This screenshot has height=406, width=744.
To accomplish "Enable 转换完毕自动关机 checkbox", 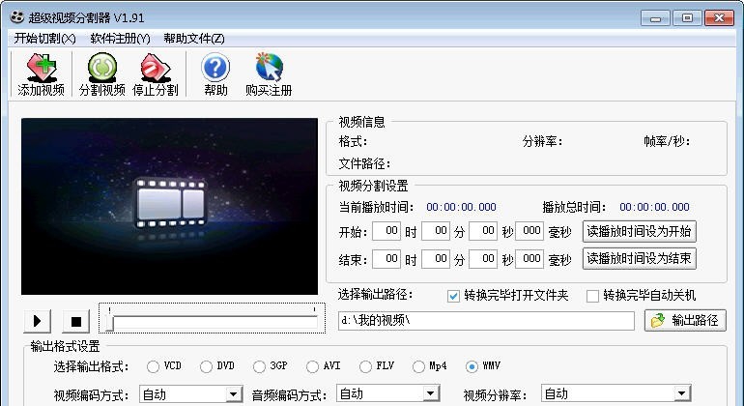I will [x=592, y=297].
